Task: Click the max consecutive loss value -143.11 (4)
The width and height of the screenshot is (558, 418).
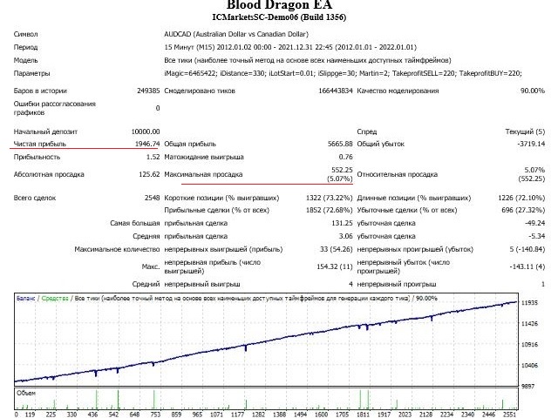Action: point(527,266)
